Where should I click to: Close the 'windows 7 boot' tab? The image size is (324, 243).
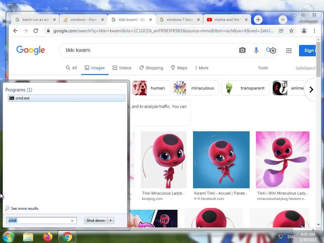[198, 20]
